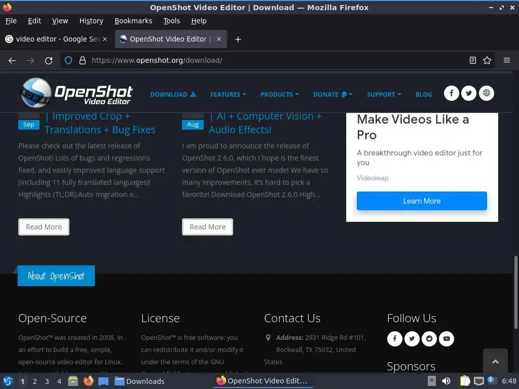Screen dimensions: 519x389
Task: Click the About OpenShot banner
Action: coord(56,276)
